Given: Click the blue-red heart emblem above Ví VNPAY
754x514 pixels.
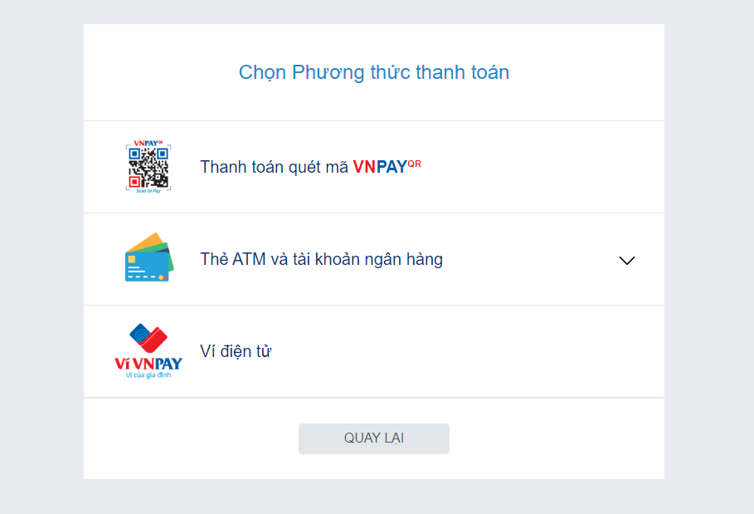Looking at the screenshot, I should pos(148,338).
